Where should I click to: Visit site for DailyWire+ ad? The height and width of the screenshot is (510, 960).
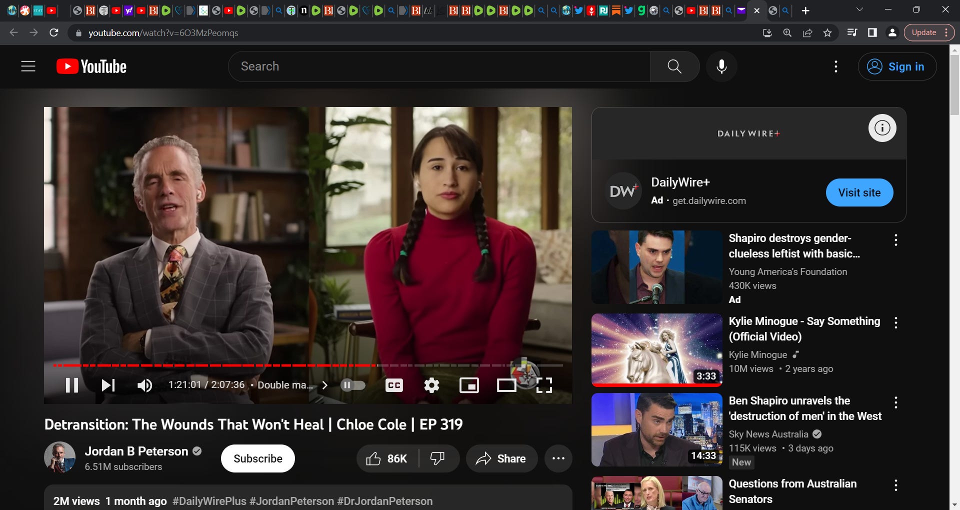click(859, 192)
